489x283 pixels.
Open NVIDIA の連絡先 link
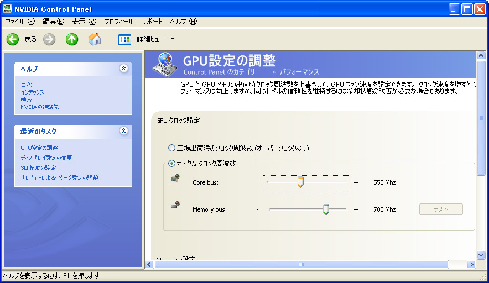(x=40, y=107)
